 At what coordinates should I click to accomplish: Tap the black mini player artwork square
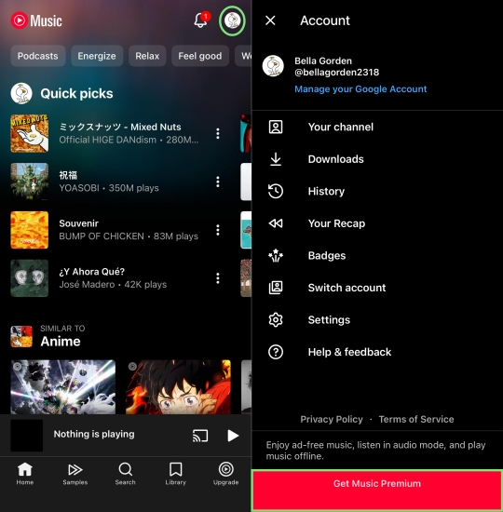pyautogui.click(x=27, y=436)
